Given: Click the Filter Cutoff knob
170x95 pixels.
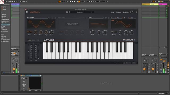Looking at the screenshot, I should point(92,32).
